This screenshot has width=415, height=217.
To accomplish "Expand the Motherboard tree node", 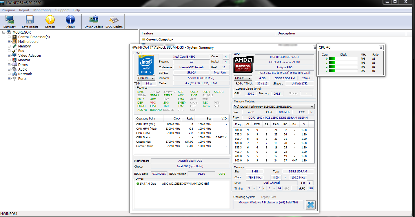I will click(9, 41).
